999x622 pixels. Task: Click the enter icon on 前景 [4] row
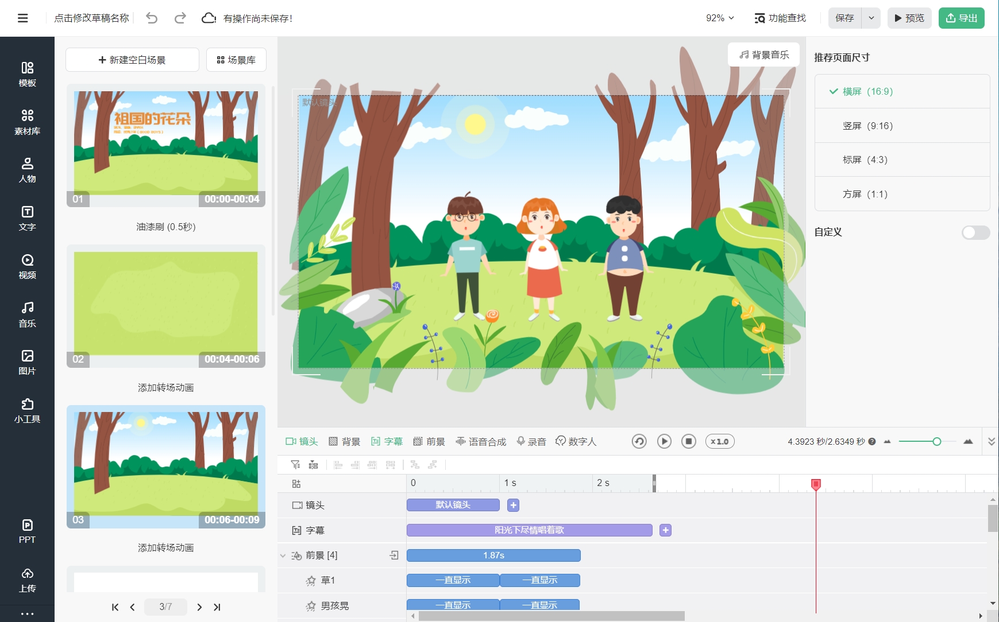pyautogui.click(x=394, y=555)
